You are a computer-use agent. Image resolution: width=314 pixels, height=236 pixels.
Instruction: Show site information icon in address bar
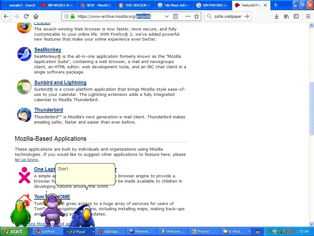click(x=67, y=17)
